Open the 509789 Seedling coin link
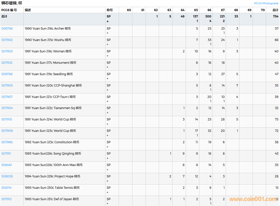Screen dimensions: 280x206 [7, 74]
